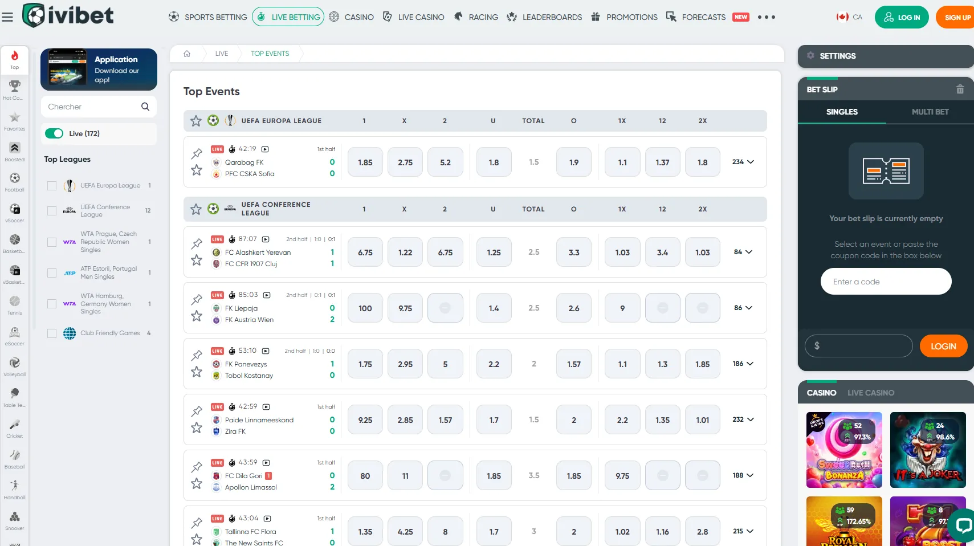This screenshot has height=546, width=974.
Task: Check ATP Estoril Portugal Men Singles checkbox
Action: pos(52,273)
